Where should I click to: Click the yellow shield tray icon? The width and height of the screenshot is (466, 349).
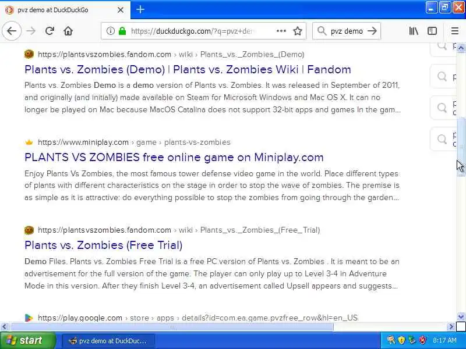pos(401,340)
